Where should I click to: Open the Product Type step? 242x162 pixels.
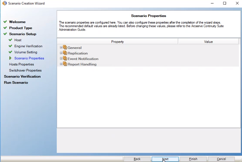pyautogui.click(x=21, y=28)
